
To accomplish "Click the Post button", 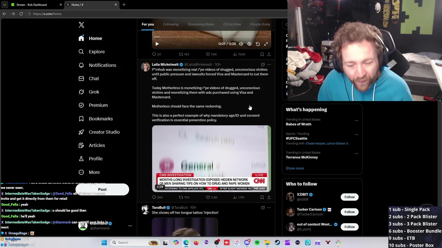I will click(x=102, y=189).
